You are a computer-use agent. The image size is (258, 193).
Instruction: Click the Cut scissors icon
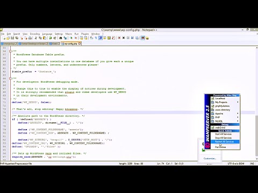(35, 38)
